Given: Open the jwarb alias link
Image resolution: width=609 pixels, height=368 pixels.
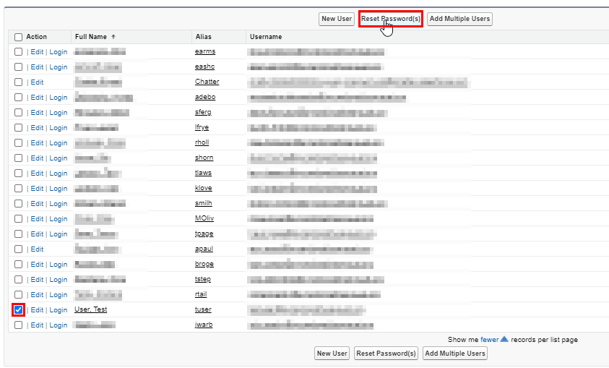Looking at the screenshot, I should point(204,325).
